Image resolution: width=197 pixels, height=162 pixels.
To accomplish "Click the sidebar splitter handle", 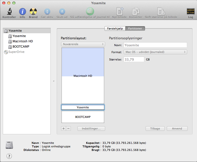I will click(54, 81).
